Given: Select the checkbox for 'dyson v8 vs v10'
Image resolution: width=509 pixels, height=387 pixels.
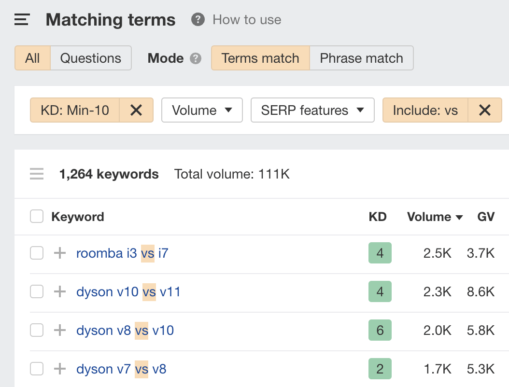Looking at the screenshot, I should [37, 330].
